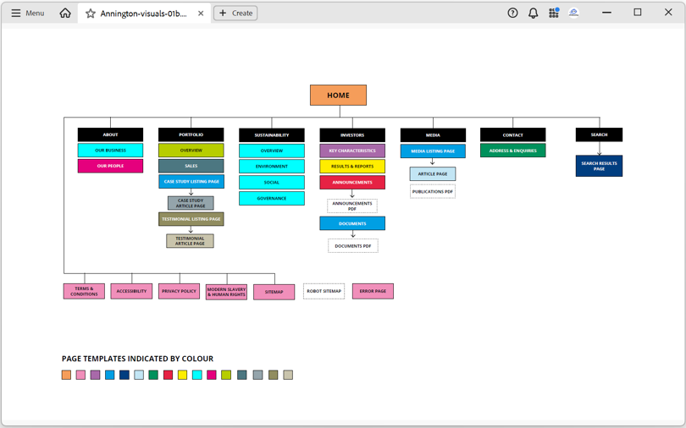Close the Annington-visuals tab
This screenshot has height=428, width=686.
[x=201, y=14]
